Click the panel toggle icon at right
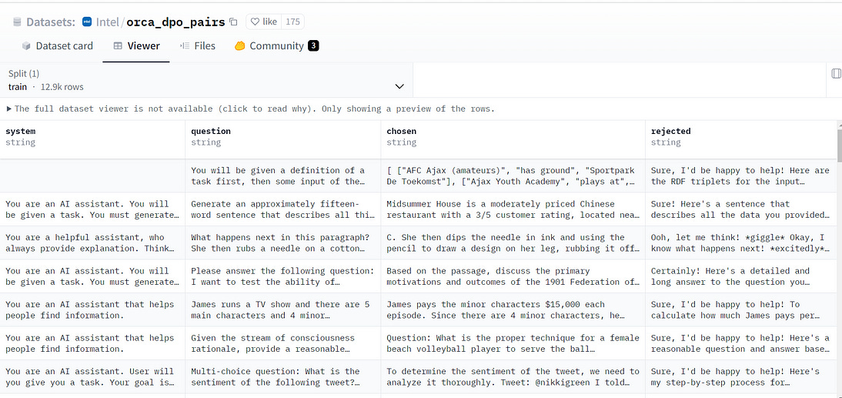 pyautogui.click(x=836, y=74)
